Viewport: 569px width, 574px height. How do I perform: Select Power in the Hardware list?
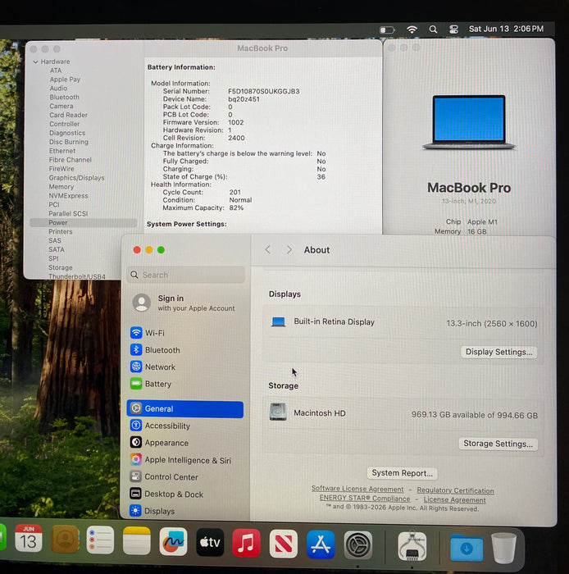point(84,222)
